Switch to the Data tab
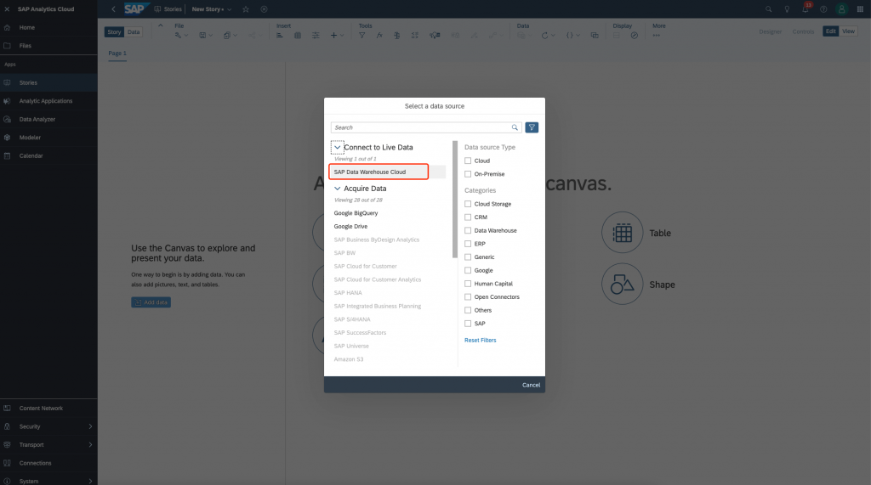 coord(134,32)
